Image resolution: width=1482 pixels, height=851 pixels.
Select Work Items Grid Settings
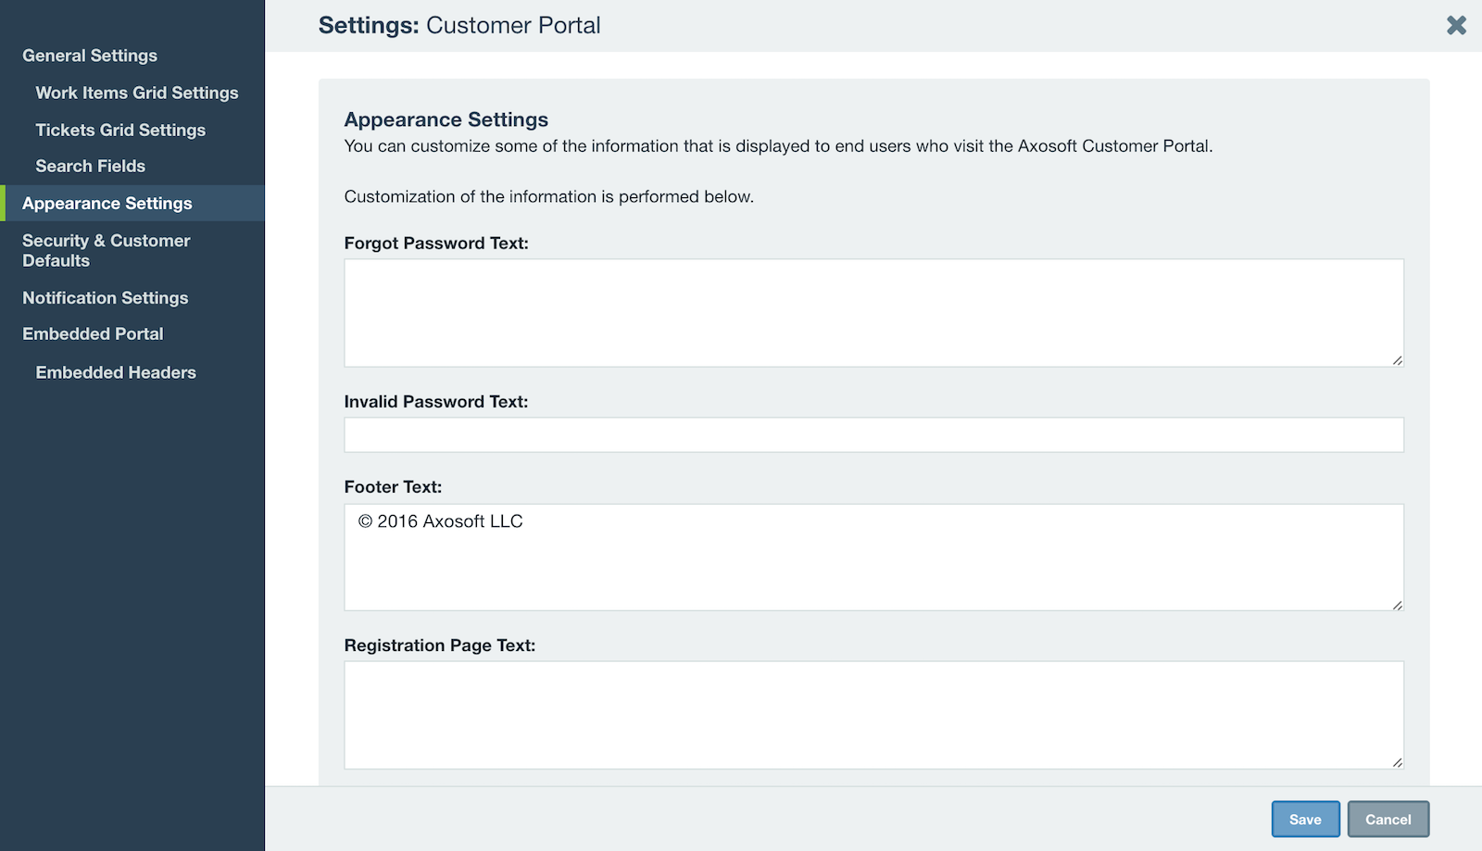point(136,93)
